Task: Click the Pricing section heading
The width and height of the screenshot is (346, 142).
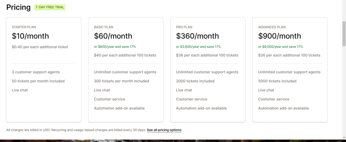Action: click(18, 7)
